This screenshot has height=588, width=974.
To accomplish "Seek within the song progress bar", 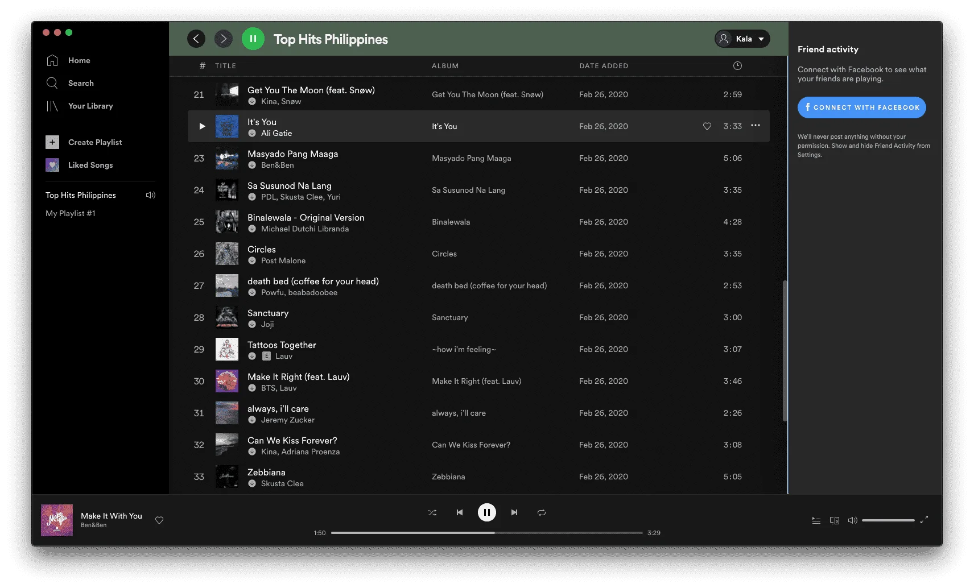I will (487, 533).
